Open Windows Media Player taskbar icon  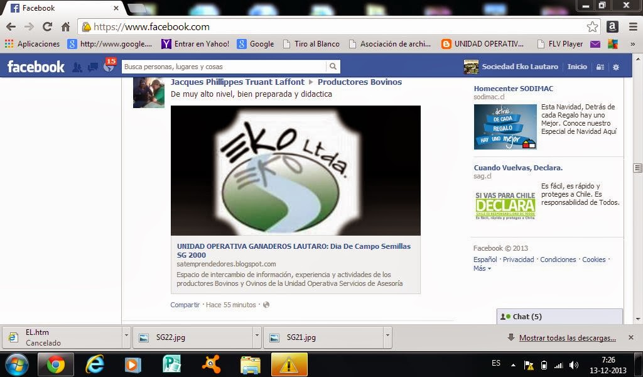[132, 364]
